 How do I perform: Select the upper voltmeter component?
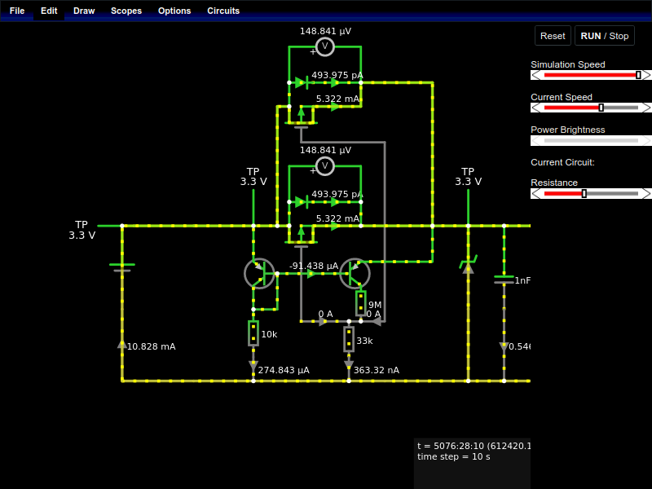(x=324, y=46)
